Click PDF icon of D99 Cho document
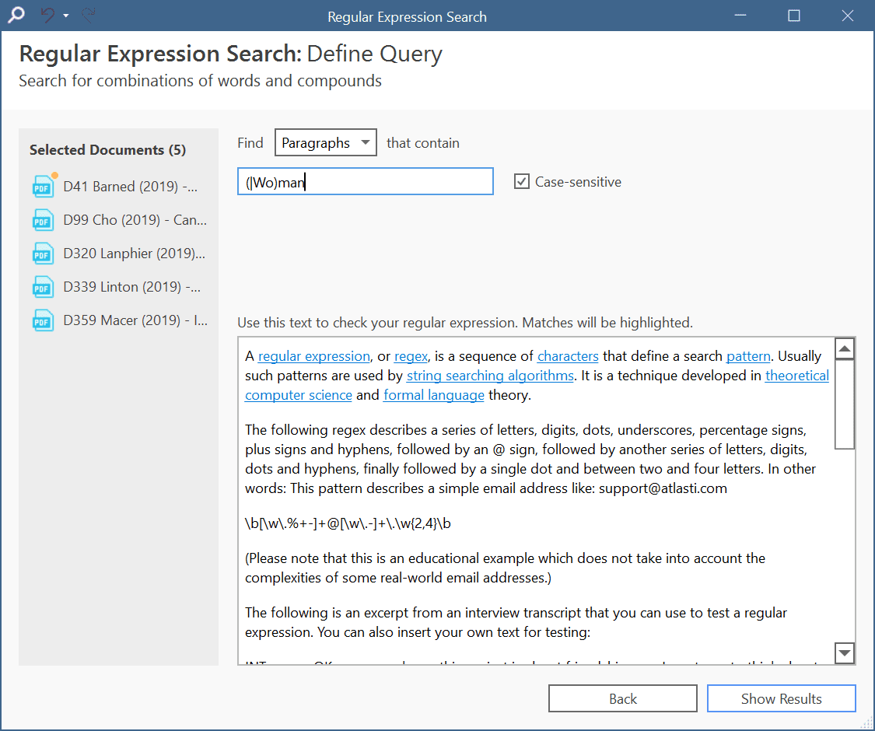Image resolution: width=875 pixels, height=731 pixels. pyautogui.click(x=43, y=220)
